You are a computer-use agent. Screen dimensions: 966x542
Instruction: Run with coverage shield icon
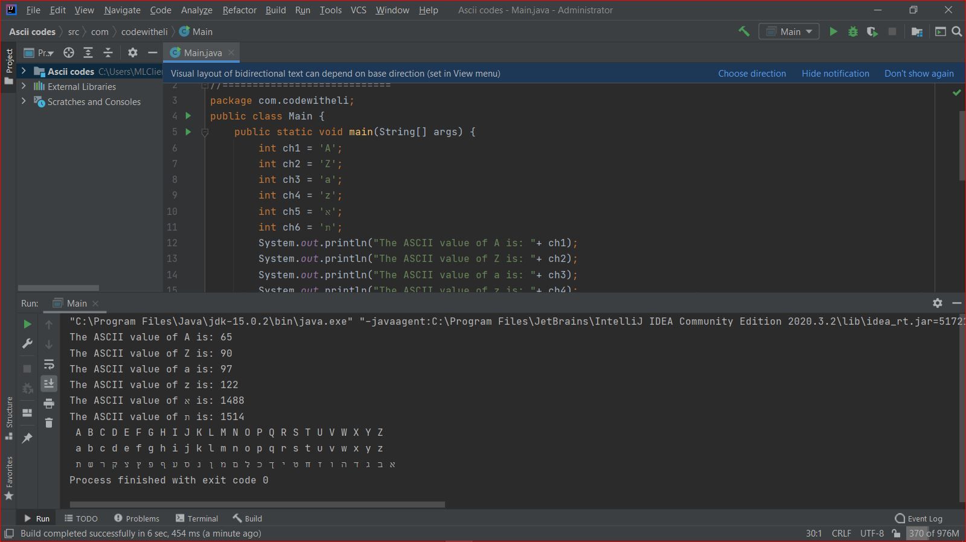tap(872, 31)
